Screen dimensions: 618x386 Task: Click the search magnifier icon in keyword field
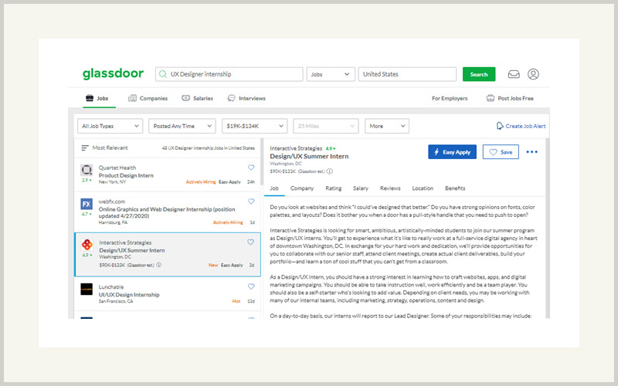click(163, 74)
